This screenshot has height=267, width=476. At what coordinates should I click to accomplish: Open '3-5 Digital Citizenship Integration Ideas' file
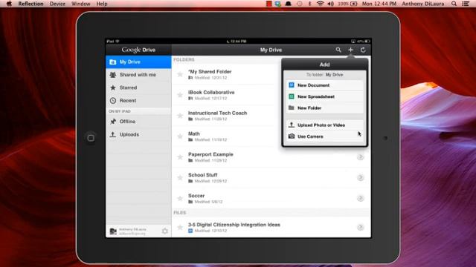tap(234, 225)
